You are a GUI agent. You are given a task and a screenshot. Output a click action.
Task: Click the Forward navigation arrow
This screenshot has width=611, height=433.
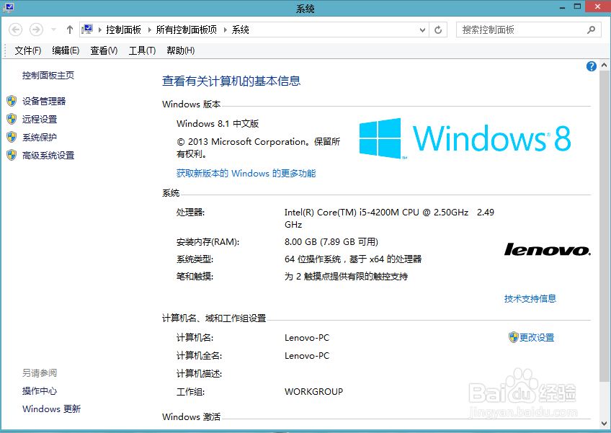click(36, 30)
